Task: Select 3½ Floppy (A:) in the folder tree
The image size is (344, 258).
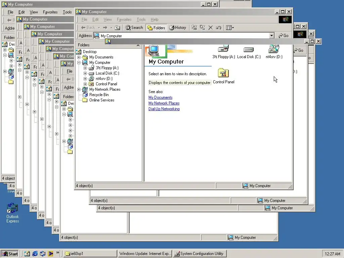Action: (x=107, y=68)
